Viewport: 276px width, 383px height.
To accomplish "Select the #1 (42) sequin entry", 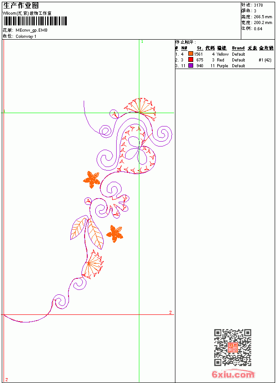I will point(265,60).
